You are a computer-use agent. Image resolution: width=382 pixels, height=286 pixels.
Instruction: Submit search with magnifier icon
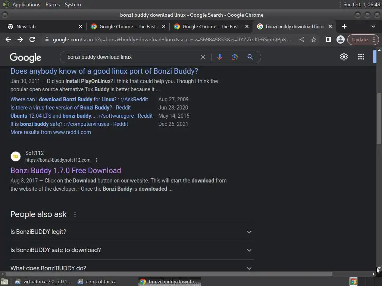tap(250, 57)
